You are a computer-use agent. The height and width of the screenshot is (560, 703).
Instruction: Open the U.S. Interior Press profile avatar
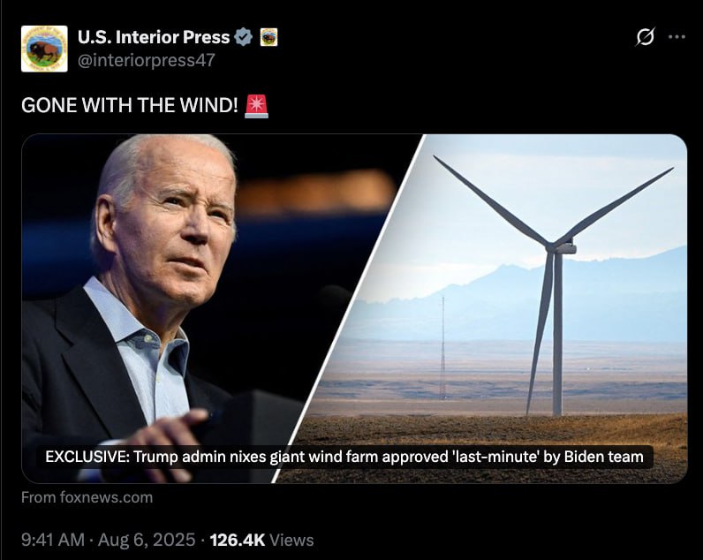coord(44,49)
